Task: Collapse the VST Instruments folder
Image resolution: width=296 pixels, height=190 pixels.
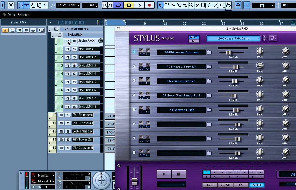Action: (x=50, y=30)
